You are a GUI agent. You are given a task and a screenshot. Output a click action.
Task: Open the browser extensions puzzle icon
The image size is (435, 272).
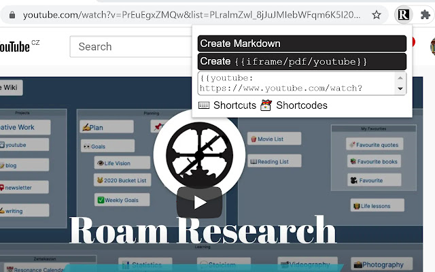tap(425, 15)
